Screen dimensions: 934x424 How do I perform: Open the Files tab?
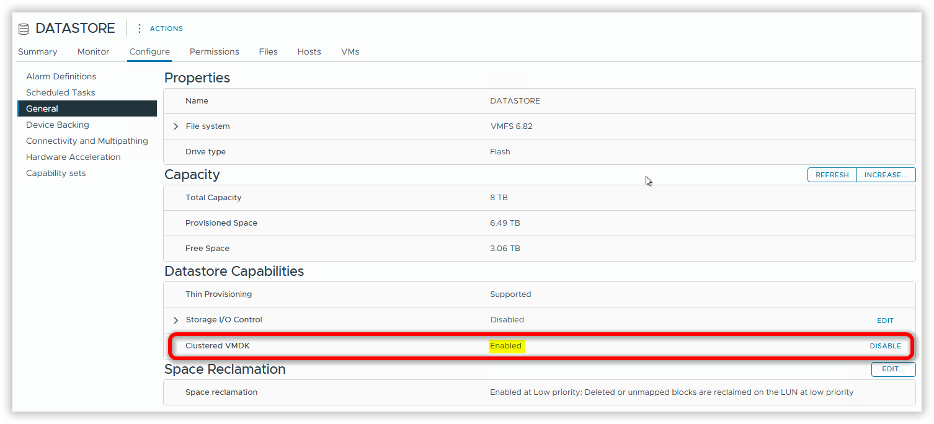pos(268,52)
